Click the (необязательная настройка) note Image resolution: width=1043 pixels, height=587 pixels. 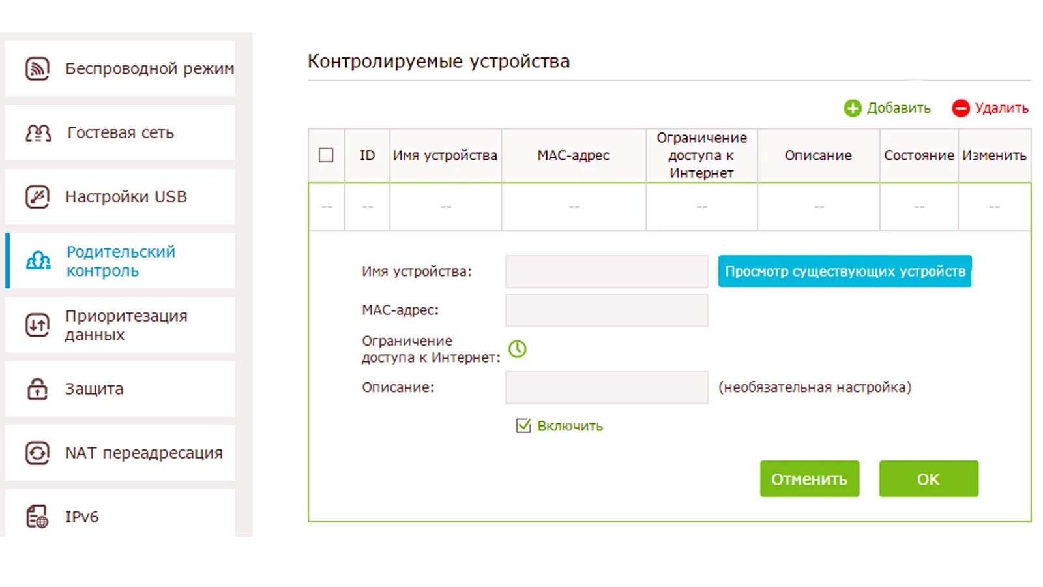click(x=815, y=387)
